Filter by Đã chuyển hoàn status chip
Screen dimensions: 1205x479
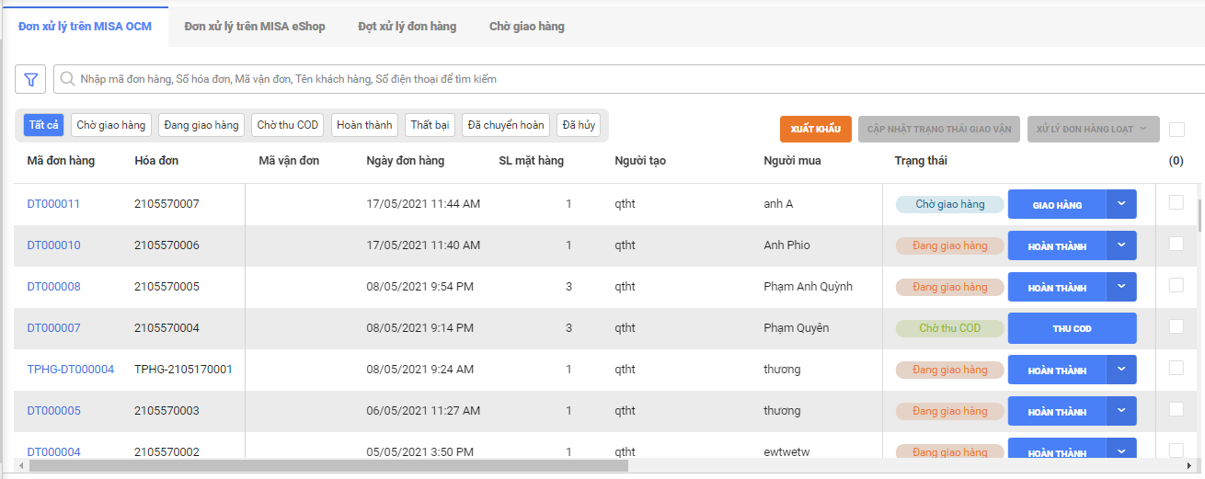(x=506, y=125)
